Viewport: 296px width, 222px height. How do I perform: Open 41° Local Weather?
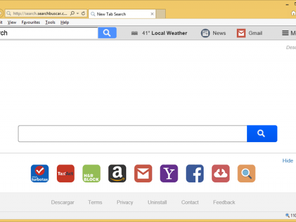pos(165,33)
